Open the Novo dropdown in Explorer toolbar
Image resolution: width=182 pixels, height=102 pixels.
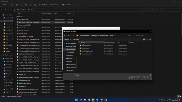(5, 5)
